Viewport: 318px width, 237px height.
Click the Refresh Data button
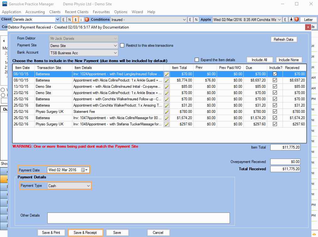[x=284, y=39]
